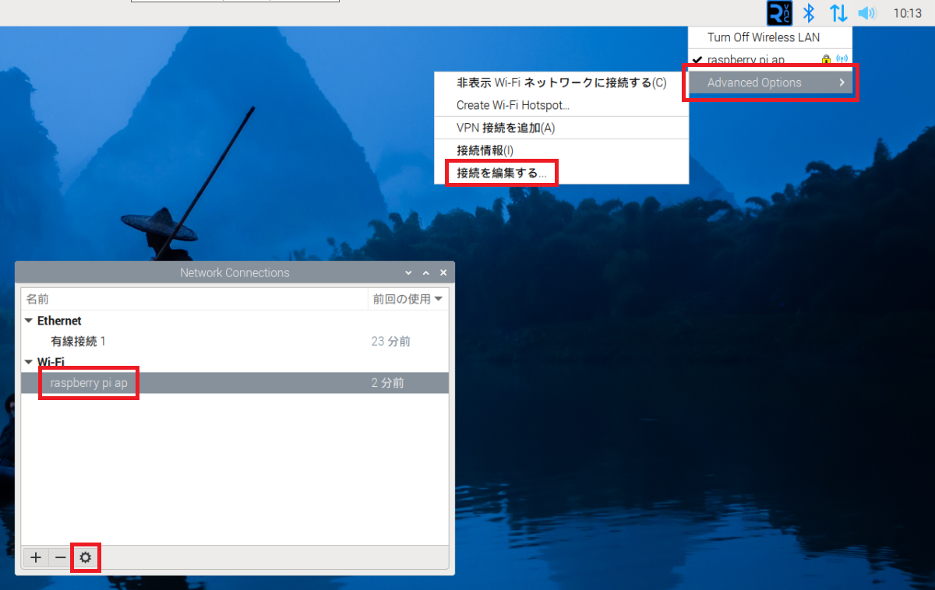Open the Bluetooth tray menu
935x590 pixels.
(x=809, y=13)
